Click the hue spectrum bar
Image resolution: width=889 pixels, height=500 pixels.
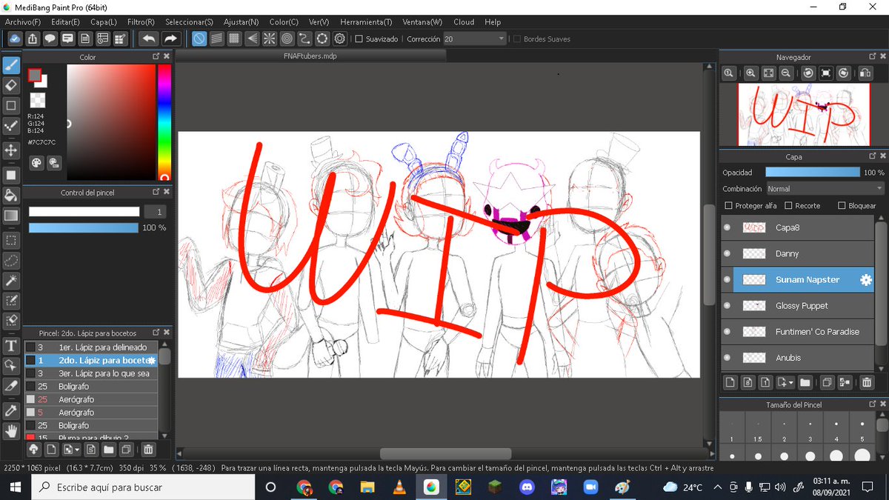(164, 121)
